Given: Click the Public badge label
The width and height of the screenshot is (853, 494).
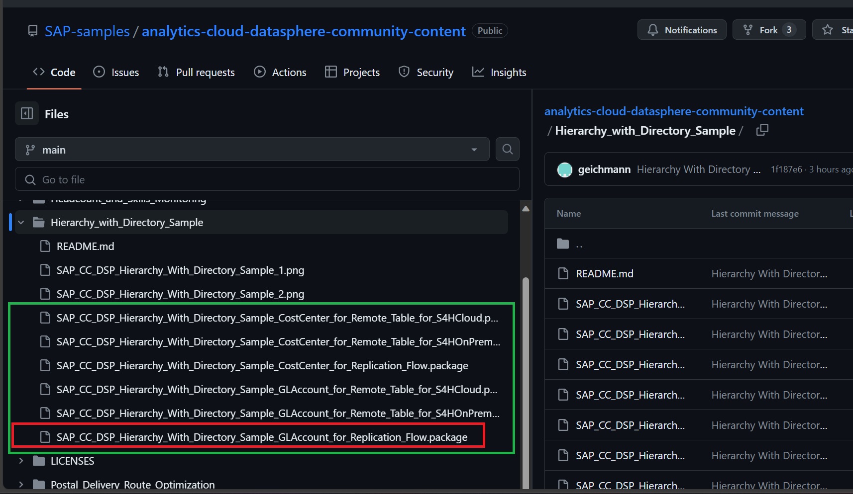Looking at the screenshot, I should pos(490,30).
